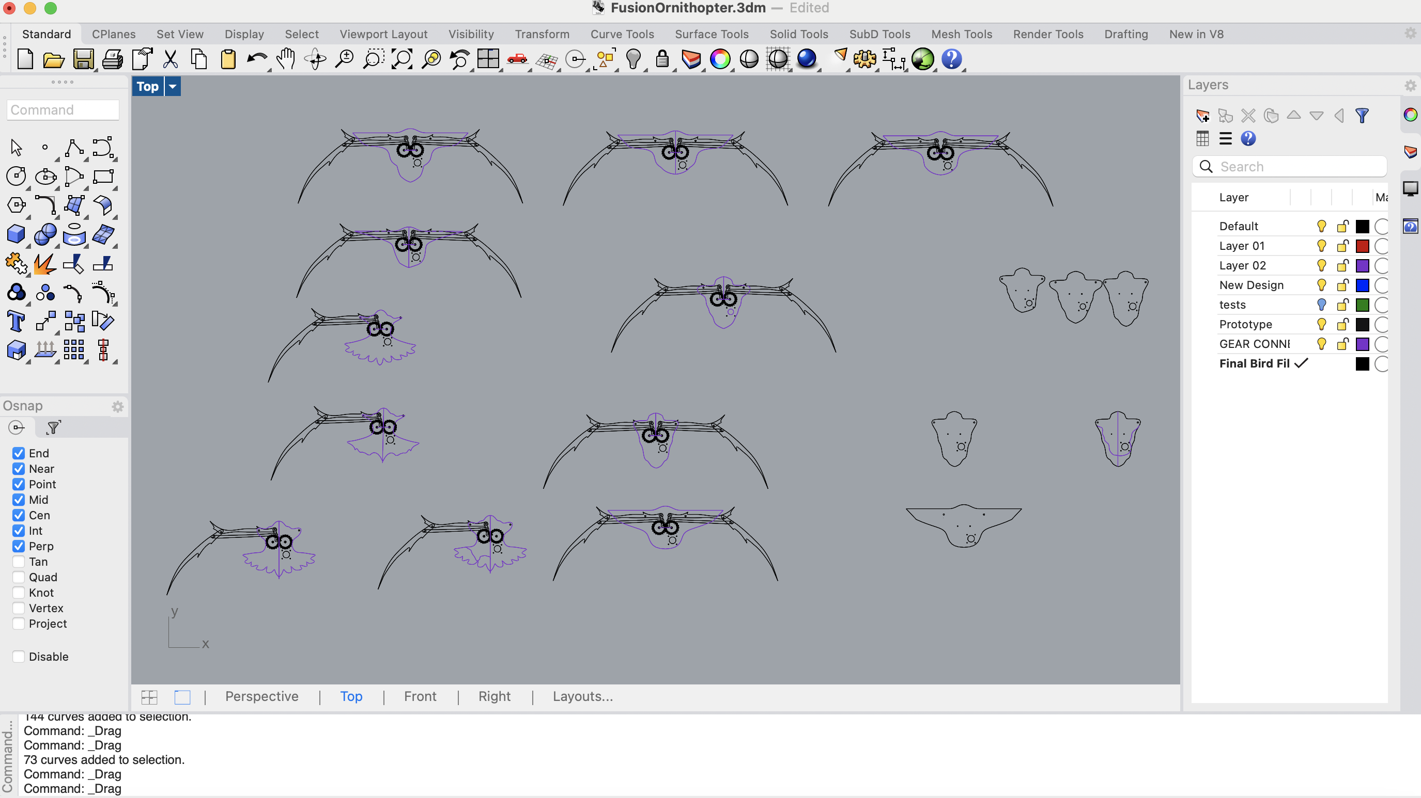Switch to the Front viewport
The image size is (1421, 798).
(x=420, y=696)
